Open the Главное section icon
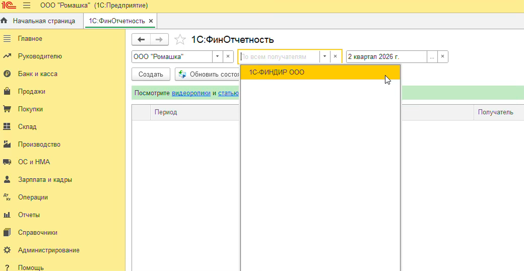This screenshot has height=271, width=524. 7,39
